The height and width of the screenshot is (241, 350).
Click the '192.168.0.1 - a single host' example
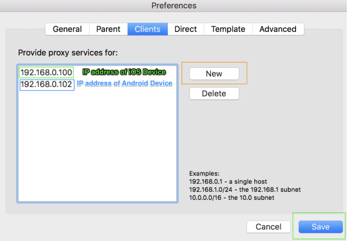[228, 182]
